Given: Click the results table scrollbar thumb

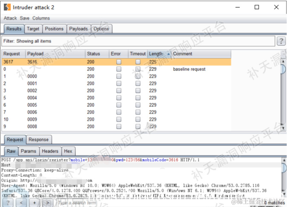Looking at the screenshot, I should click(x=283, y=69).
